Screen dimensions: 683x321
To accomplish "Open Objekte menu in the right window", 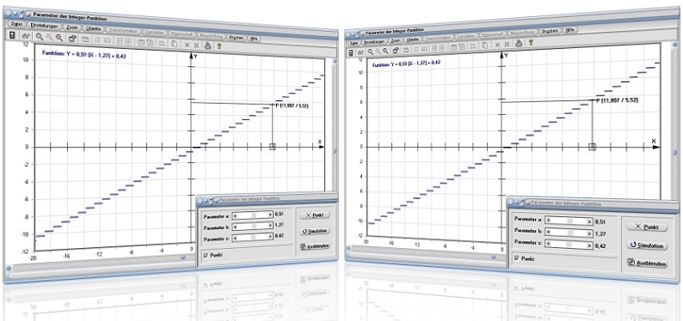I will [x=414, y=39].
